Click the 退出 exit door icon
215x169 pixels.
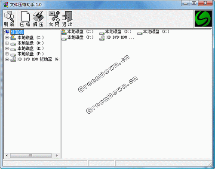(67, 19)
